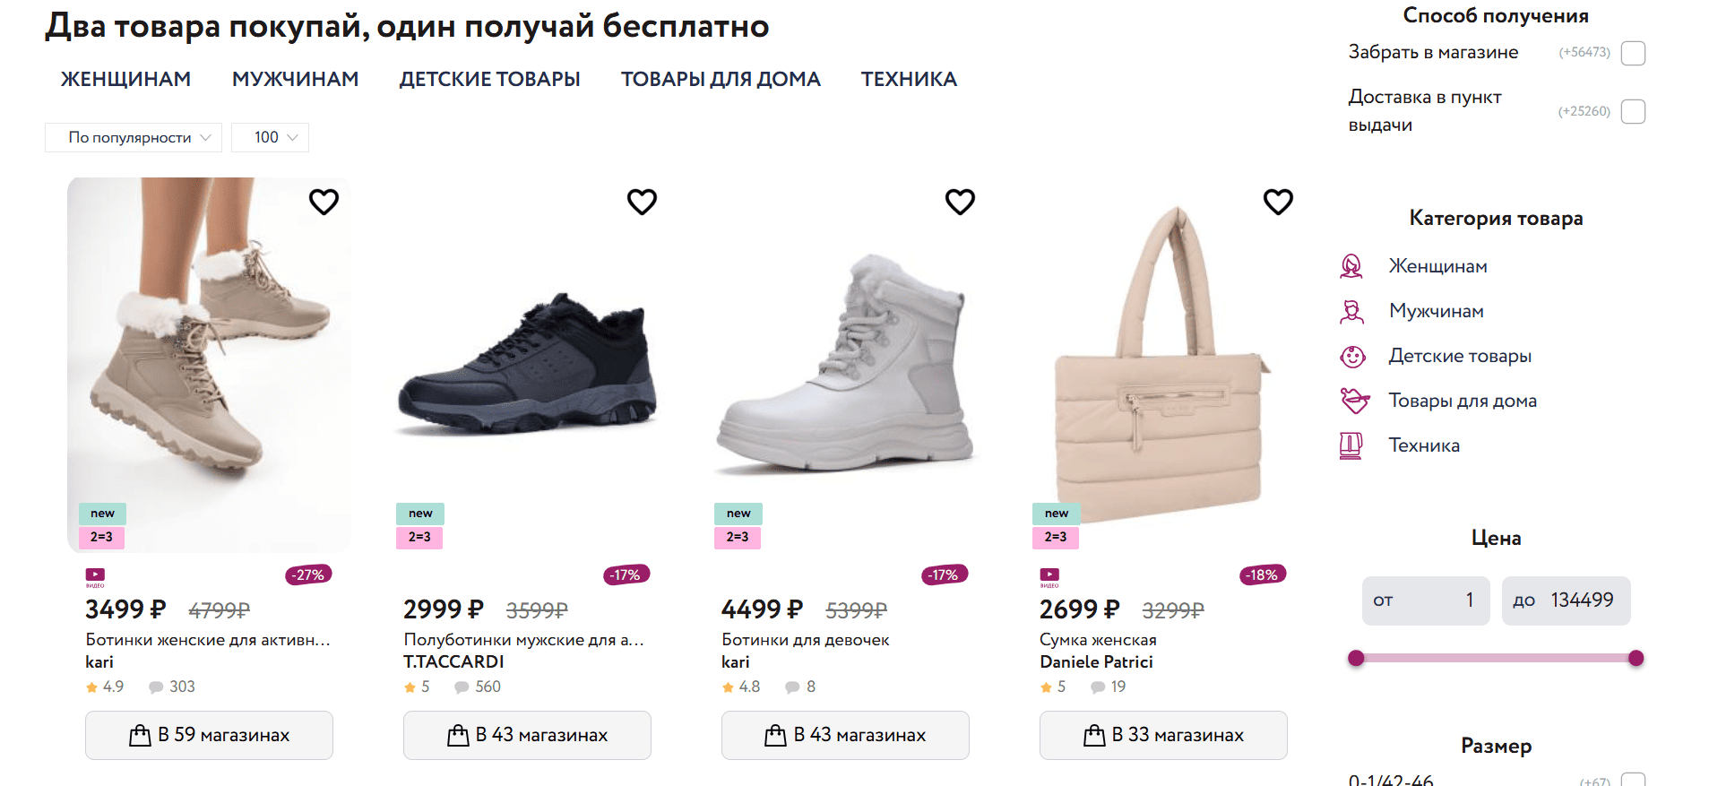Click the Техника category icon

click(1351, 445)
